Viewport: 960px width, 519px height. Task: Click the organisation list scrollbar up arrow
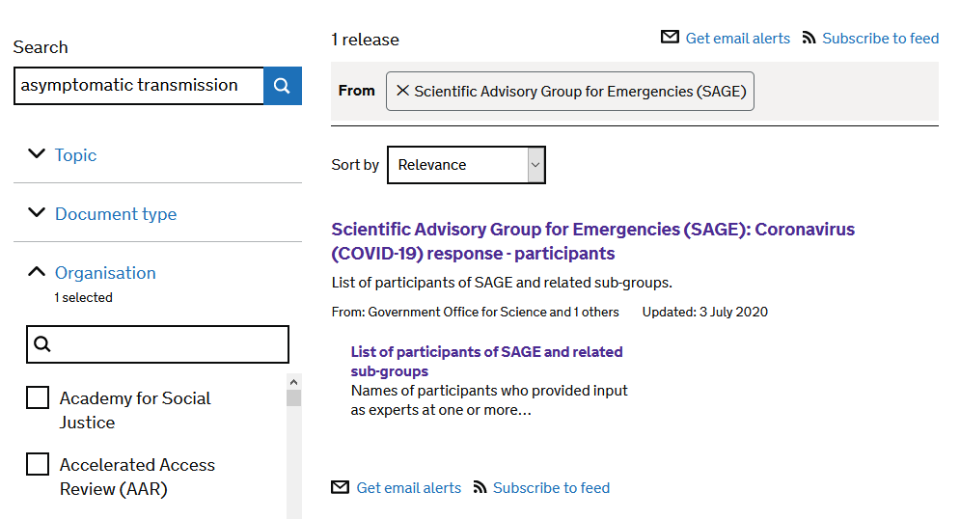pos(294,382)
